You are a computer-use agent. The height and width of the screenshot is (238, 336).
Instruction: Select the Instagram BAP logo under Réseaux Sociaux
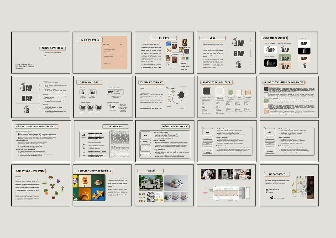[x=91, y=107]
